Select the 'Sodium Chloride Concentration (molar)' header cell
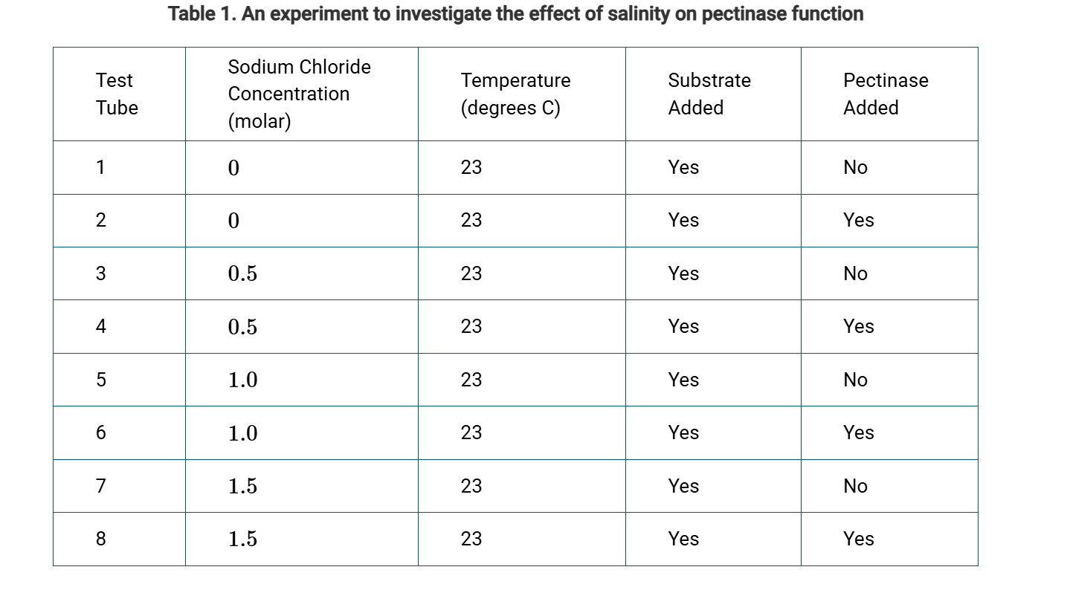 (x=299, y=94)
